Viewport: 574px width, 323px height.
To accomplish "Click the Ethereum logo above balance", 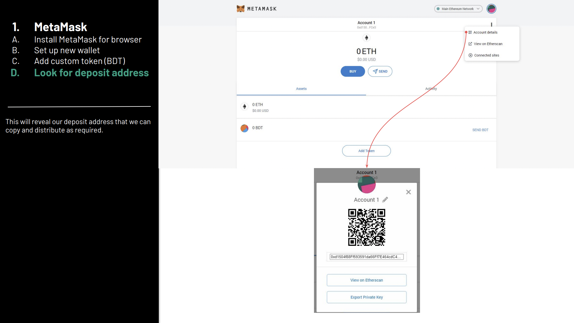I will pyautogui.click(x=366, y=38).
